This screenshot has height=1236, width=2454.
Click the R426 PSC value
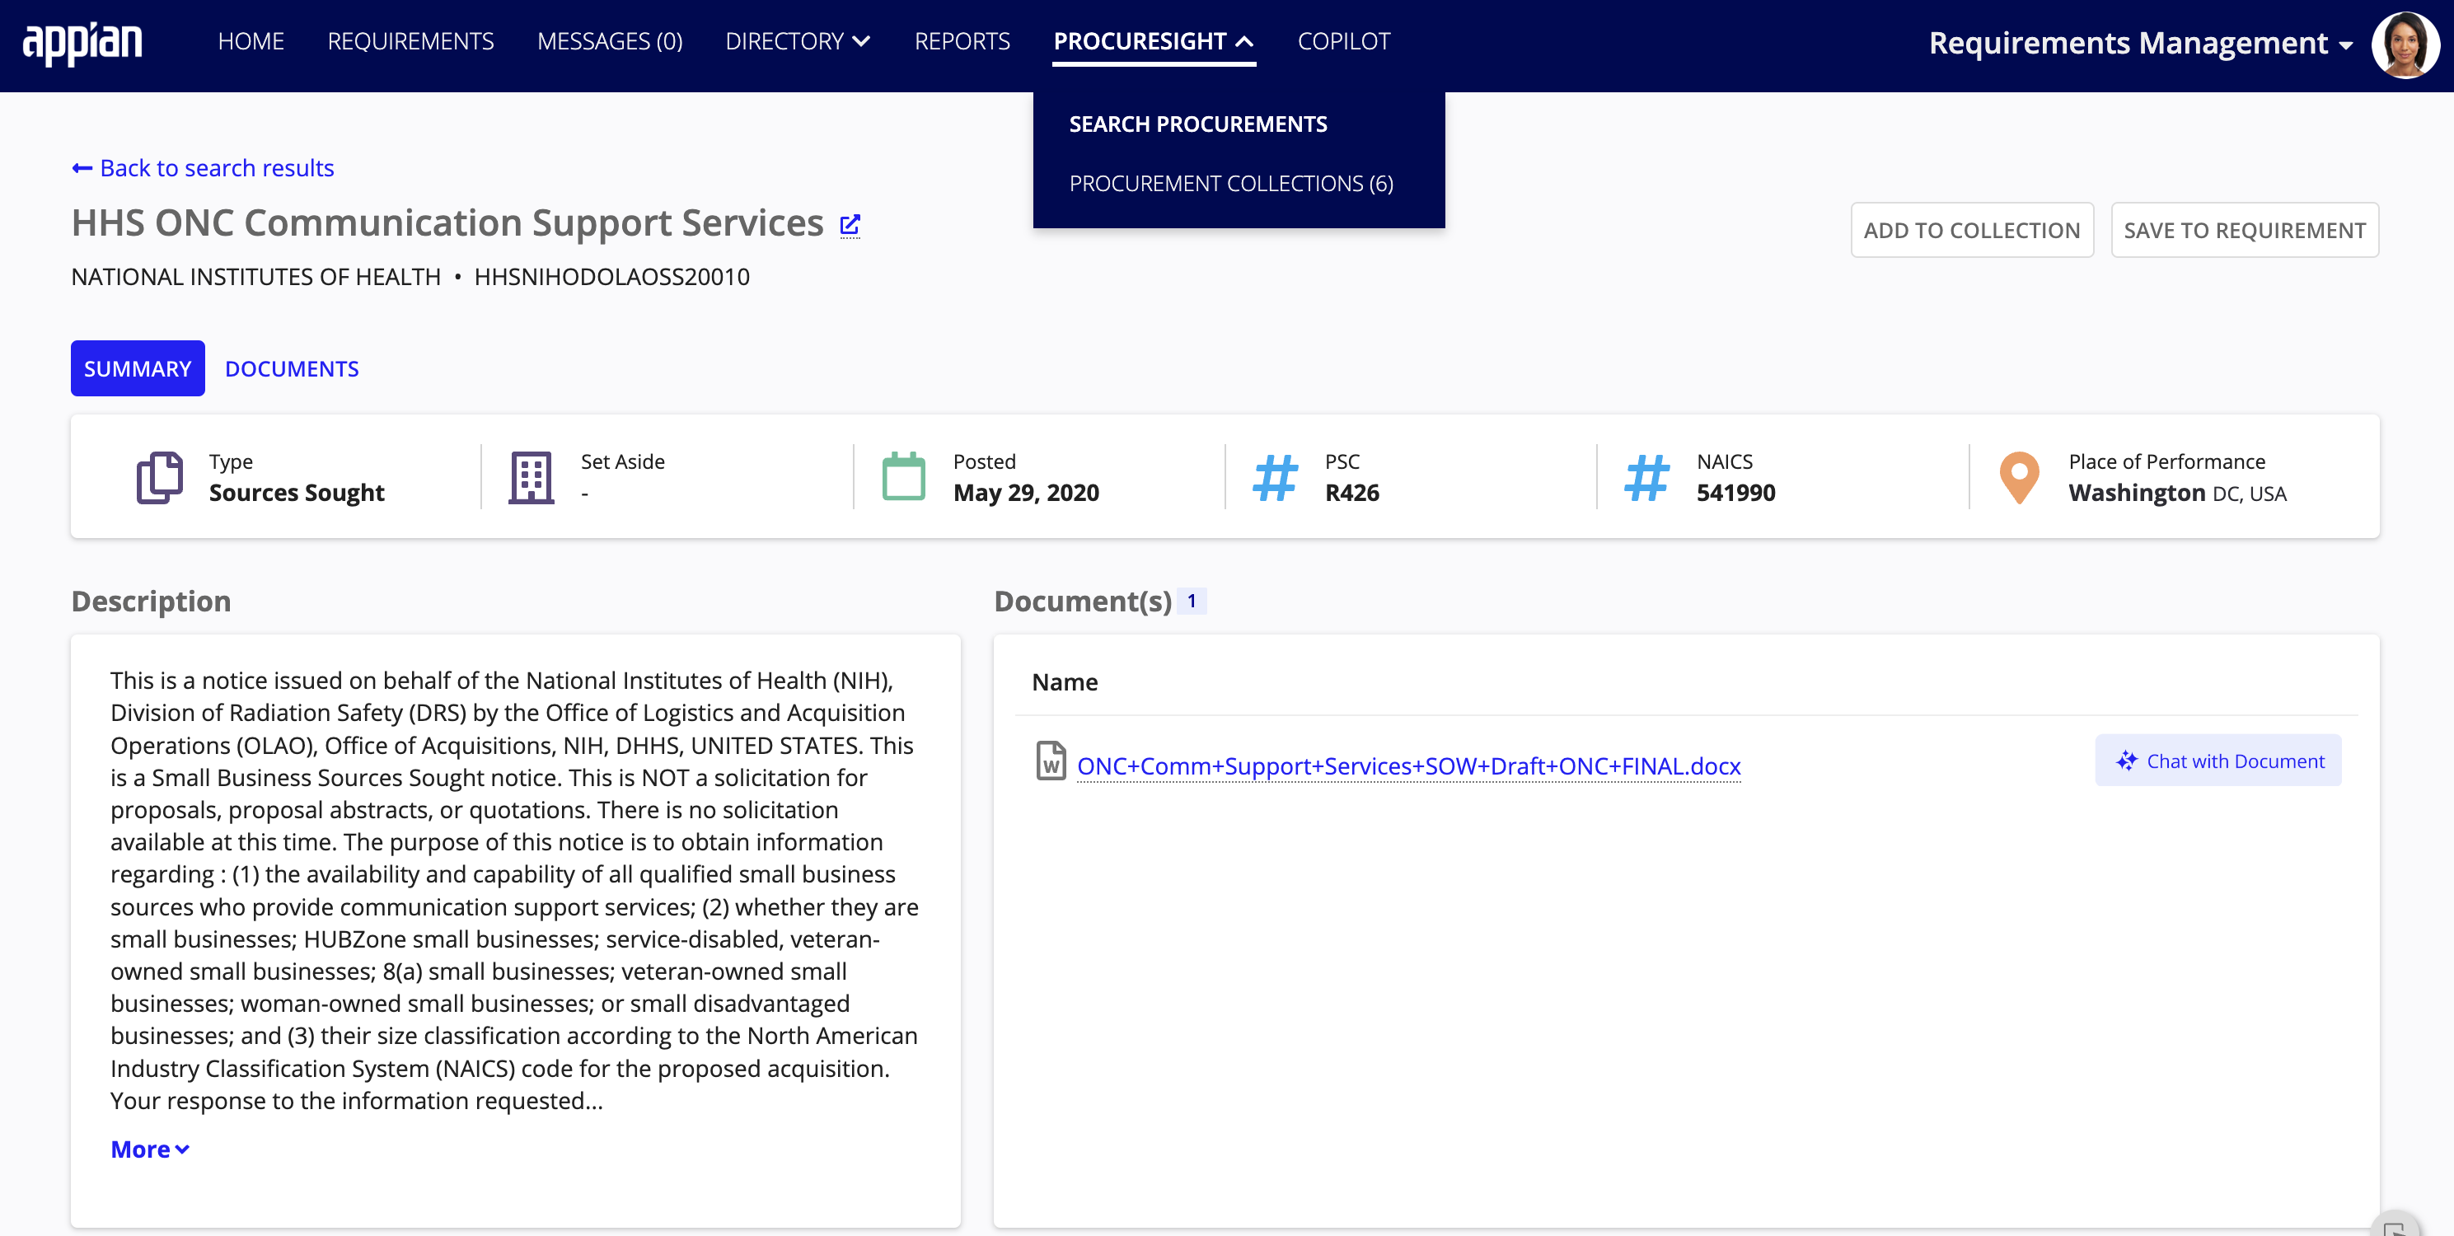tap(1351, 492)
